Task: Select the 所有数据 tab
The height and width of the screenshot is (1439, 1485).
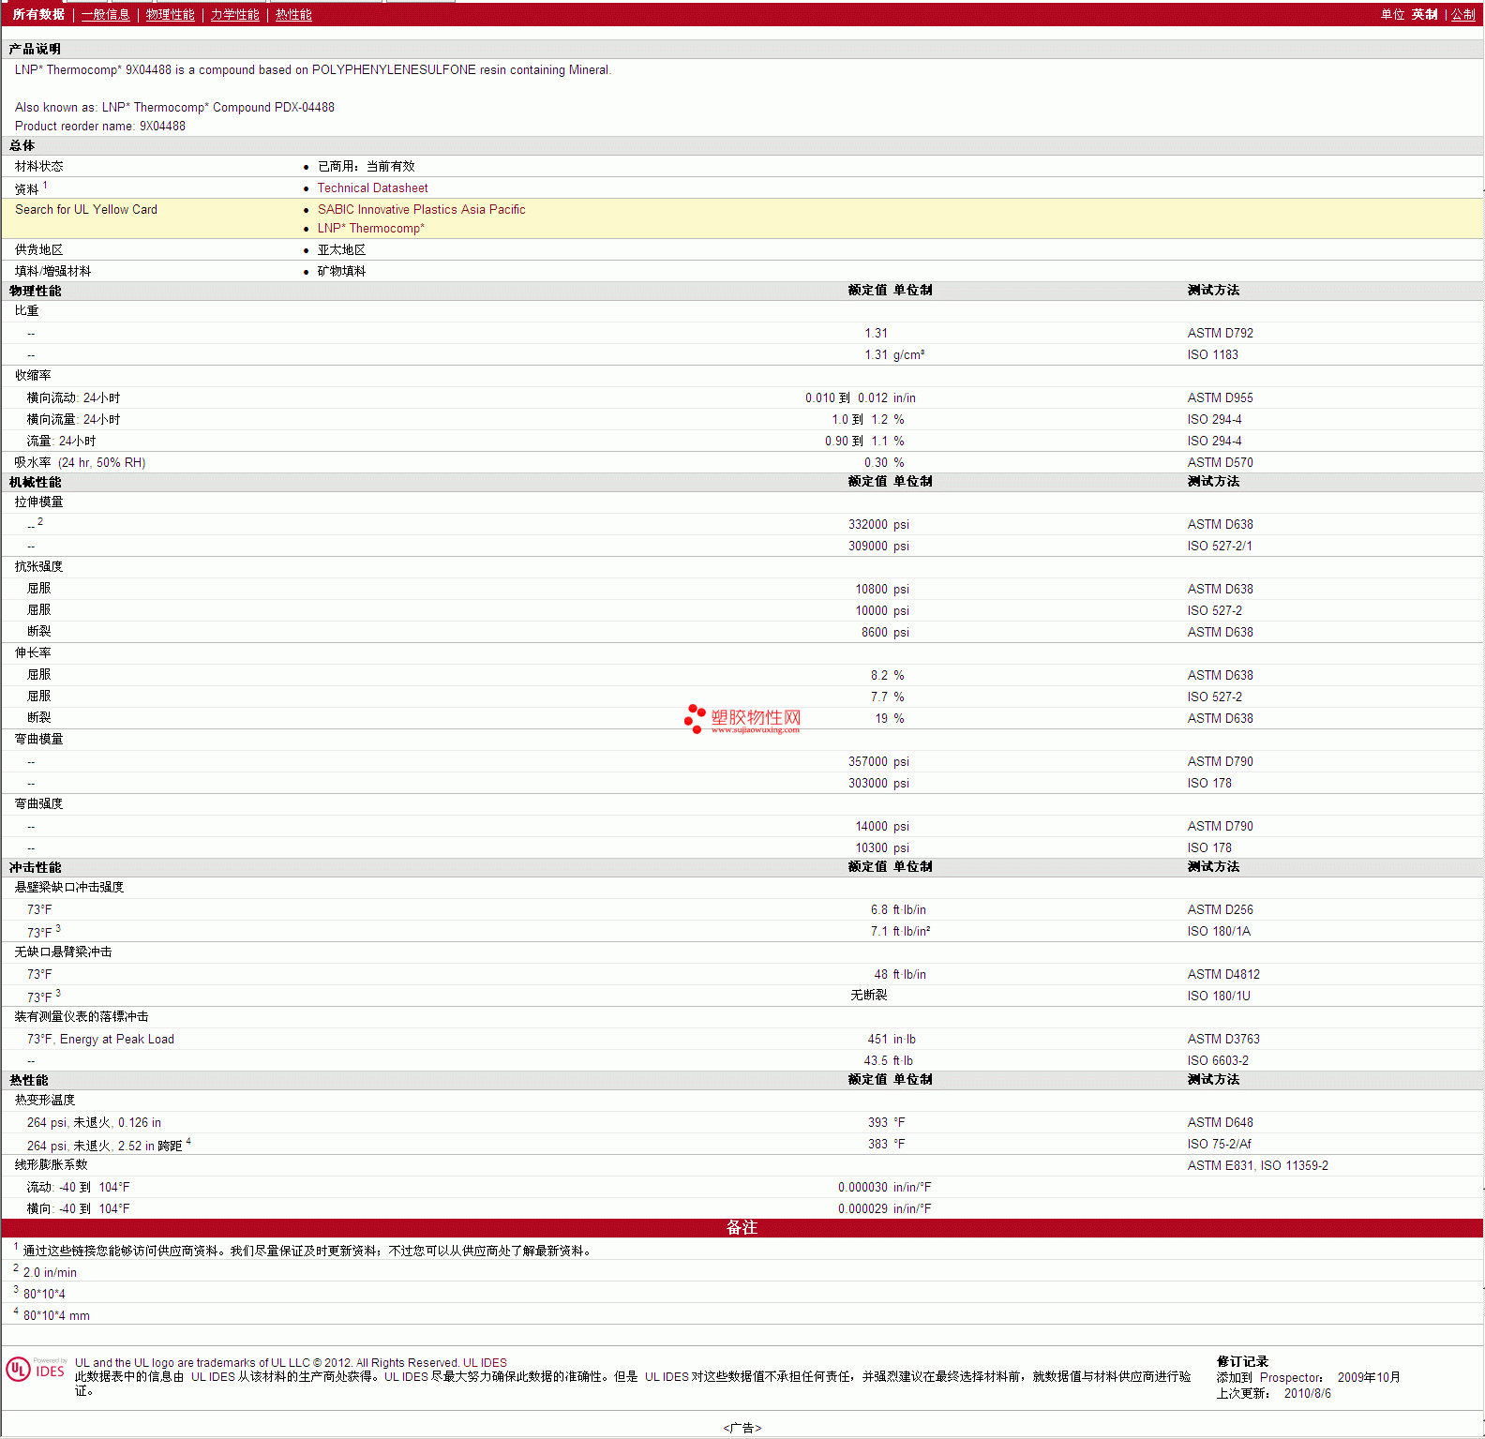Action: click(38, 14)
